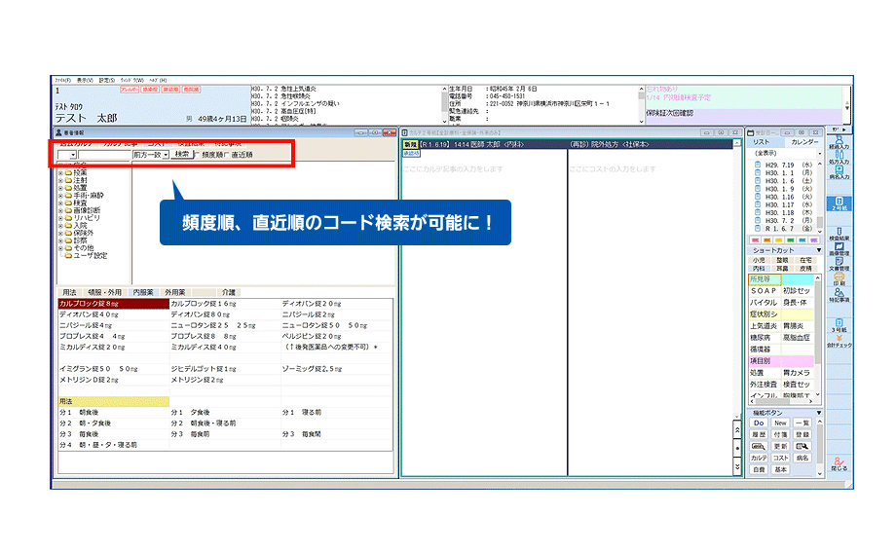Click the 投薬 folder icon
The width and height of the screenshot is (896, 553).
coord(68,172)
